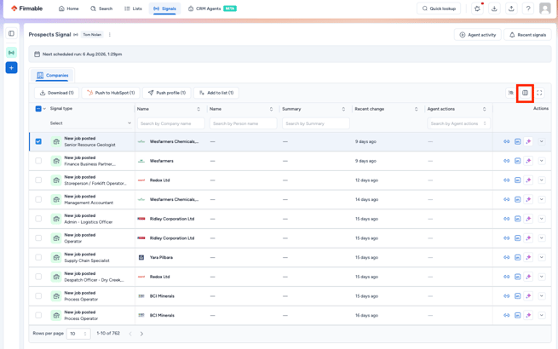Image resolution: width=558 pixels, height=349 pixels.
Task: Open CRM Agents BETA navigation item
Action: tap(212, 9)
